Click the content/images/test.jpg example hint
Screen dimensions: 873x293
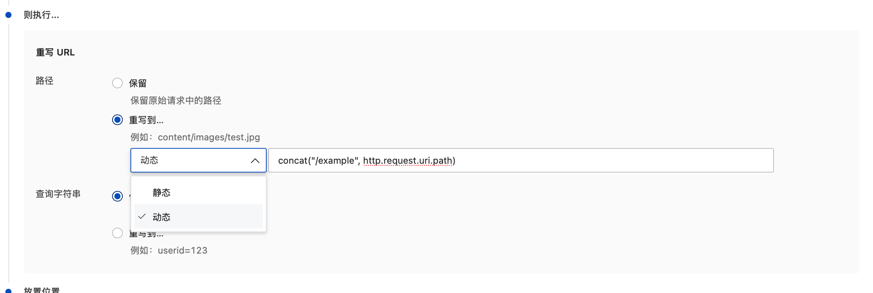pos(208,137)
